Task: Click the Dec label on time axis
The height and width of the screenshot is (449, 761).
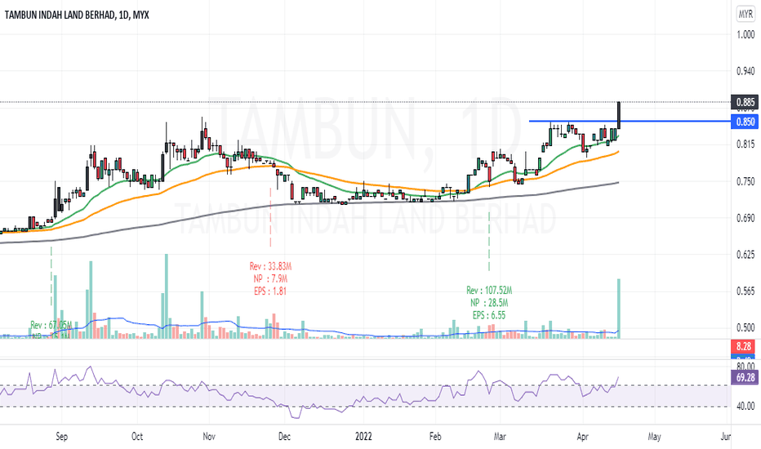Action: pos(284,437)
